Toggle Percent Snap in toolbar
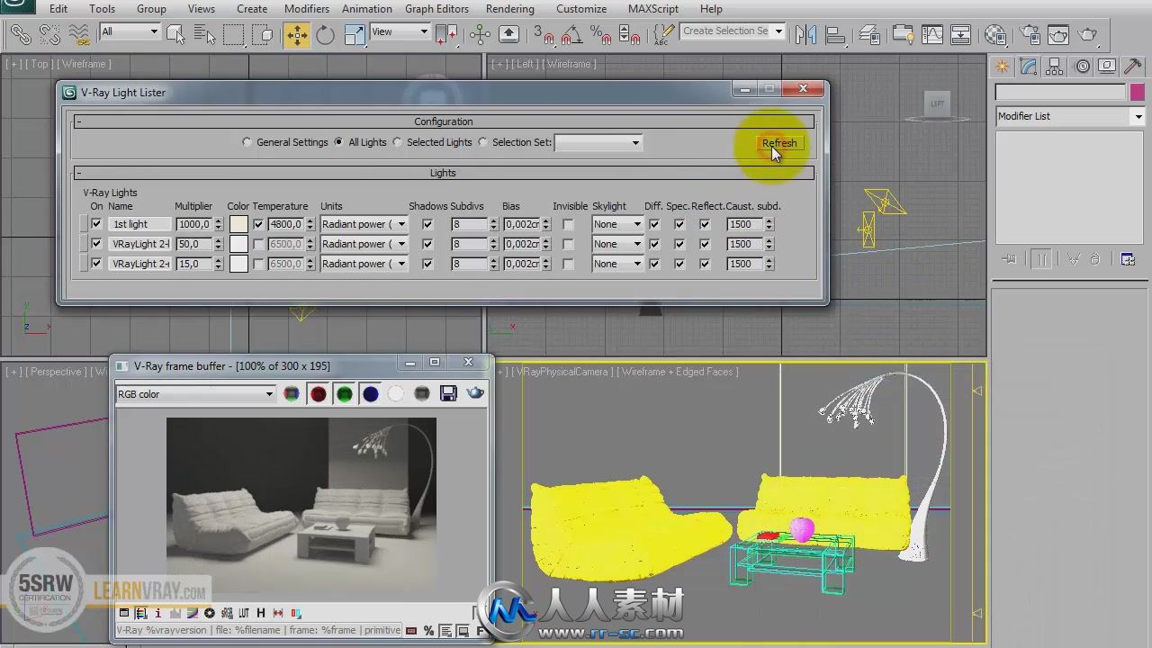1152x648 pixels. point(601,35)
